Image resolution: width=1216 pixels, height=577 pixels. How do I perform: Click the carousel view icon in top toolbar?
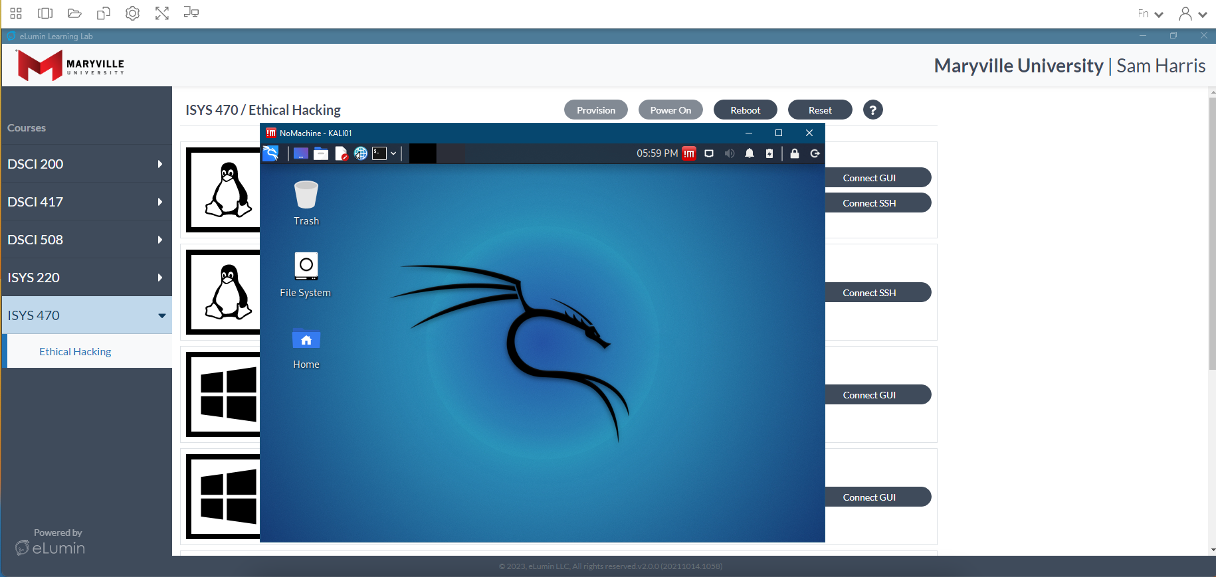click(x=45, y=13)
